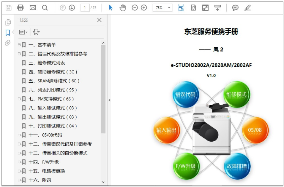
Task: Select Fit one full page icon
Action: point(193,8)
